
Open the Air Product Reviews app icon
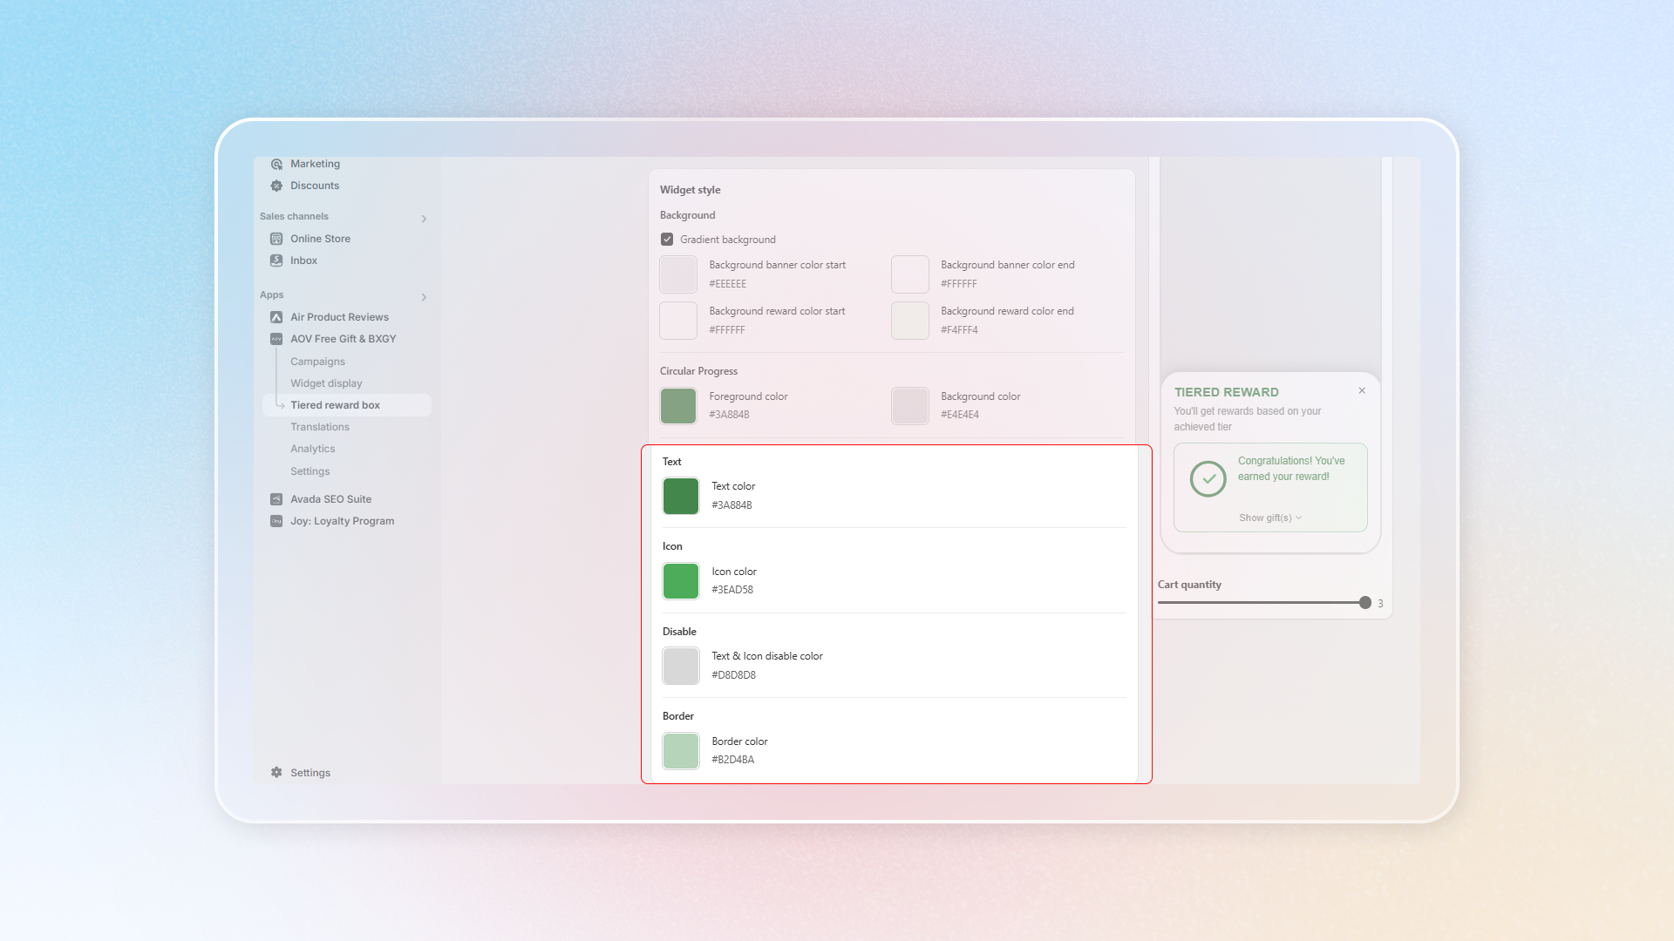276,317
